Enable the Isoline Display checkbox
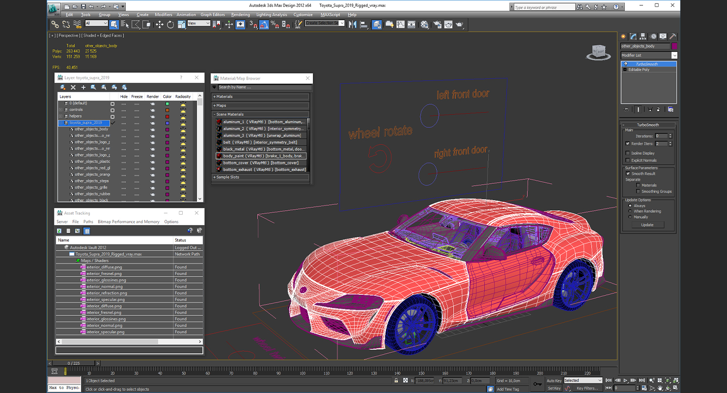Screen dimensions: 727x393 click(x=628, y=153)
